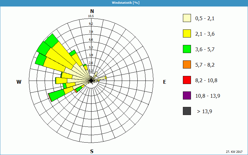Image resolution: width=248 pixels, height=155 pixels.
Task: Click the legend label "8,2 - 10,8"
Action: coord(206,81)
